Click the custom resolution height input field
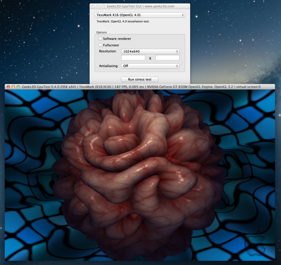This screenshot has width=281, height=265. coord(167,58)
